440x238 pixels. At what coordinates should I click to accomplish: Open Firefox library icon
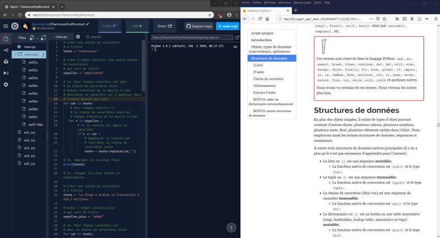click(397, 19)
